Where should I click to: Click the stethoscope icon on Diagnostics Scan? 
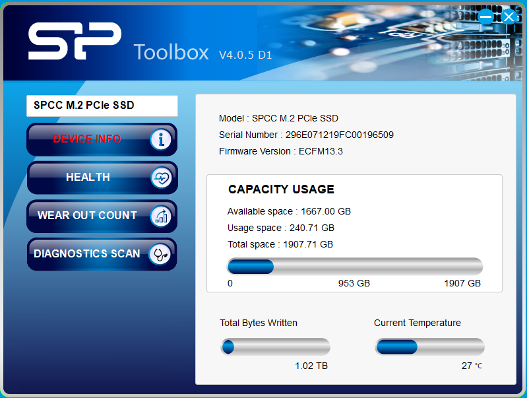(160, 254)
